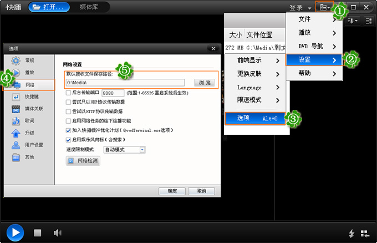Screen dimensions: 377x243
Task: Select 网络 network settings category
Action: 29,85
